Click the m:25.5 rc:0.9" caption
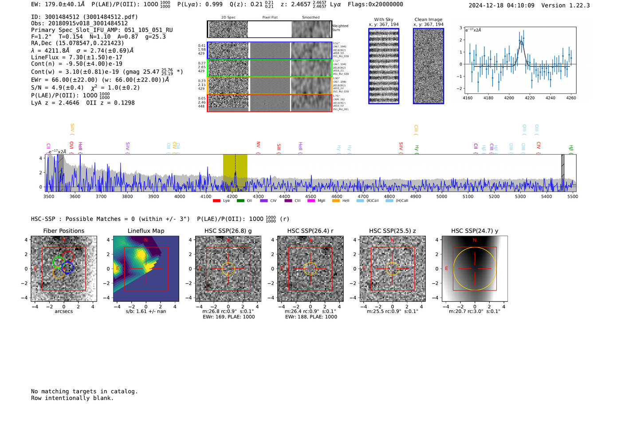This screenshot has height=422, width=621. 393,311
